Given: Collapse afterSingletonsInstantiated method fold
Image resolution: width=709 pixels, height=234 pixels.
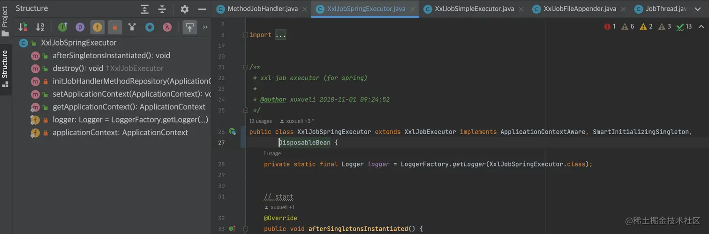Looking at the screenshot, I should click(245, 229).
